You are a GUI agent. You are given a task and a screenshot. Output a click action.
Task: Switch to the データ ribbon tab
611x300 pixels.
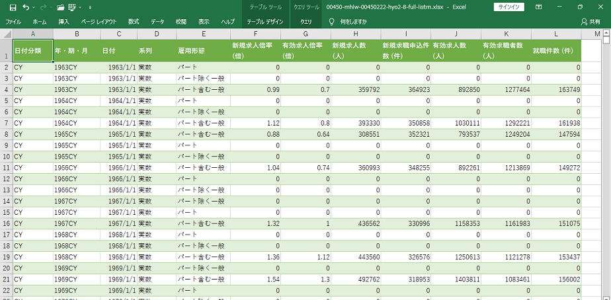pyautogui.click(x=157, y=21)
